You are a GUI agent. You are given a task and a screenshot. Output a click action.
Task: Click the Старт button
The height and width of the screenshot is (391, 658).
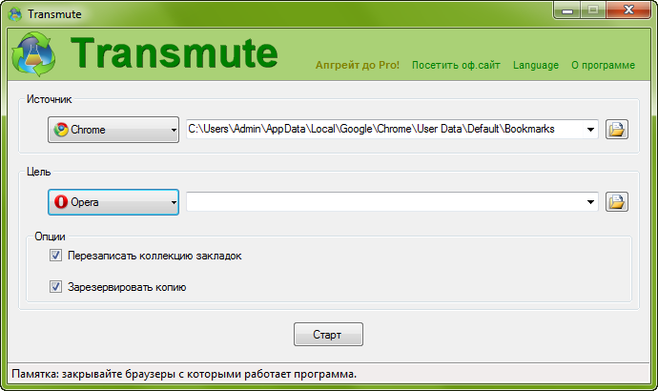tap(328, 335)
